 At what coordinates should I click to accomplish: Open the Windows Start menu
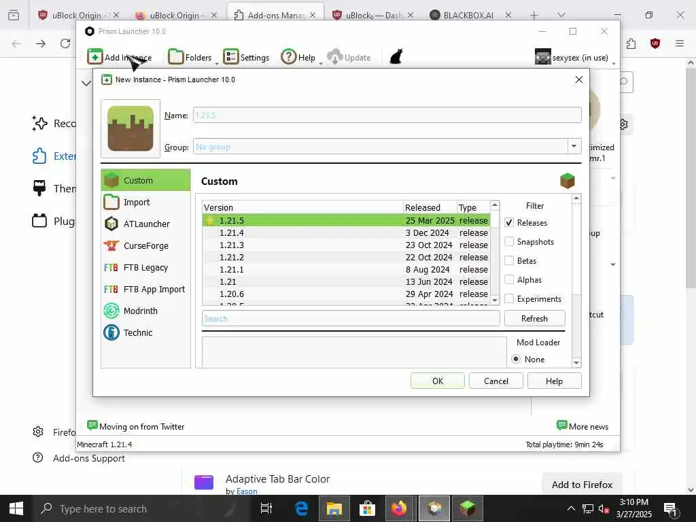16,508
